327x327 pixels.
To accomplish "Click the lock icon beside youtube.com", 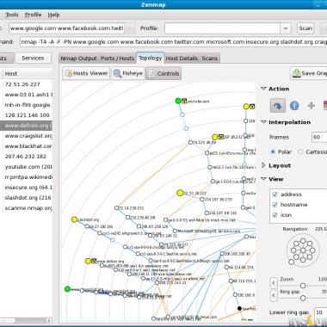I will click(x=184, y=101).
